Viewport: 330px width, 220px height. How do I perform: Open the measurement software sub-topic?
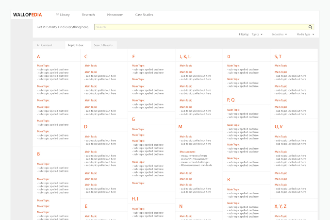tap(194, 156)
